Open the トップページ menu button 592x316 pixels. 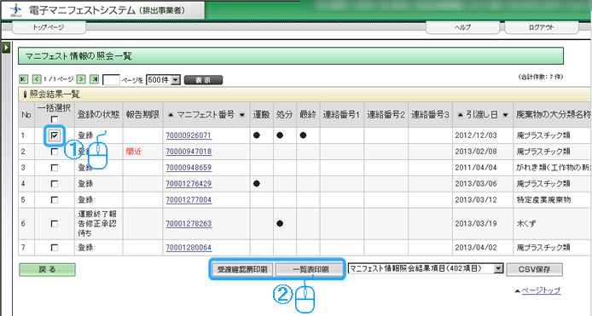click(x=49, y=27)
